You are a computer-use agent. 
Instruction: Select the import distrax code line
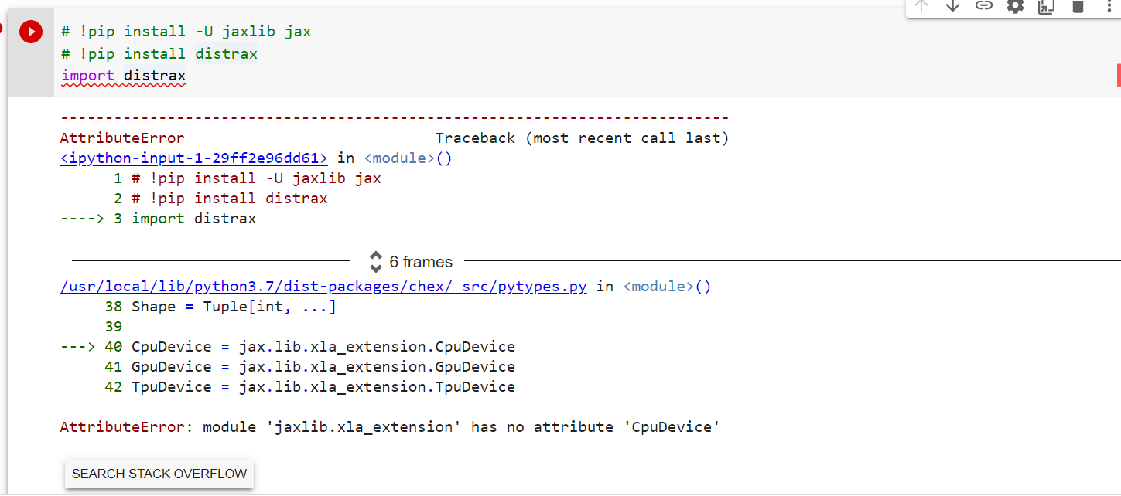coord(124,75)
